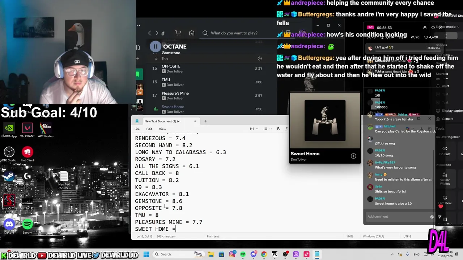Viewport: 463px width, 260px height.
Task: Open Steam desktop shortcut
Action: (x=9, y=178)
